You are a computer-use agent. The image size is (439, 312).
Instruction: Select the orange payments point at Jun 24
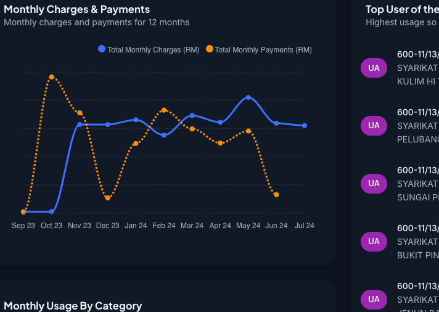276,195
